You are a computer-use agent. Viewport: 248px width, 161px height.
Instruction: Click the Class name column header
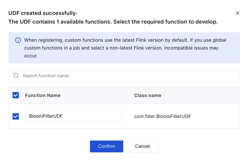coord(148,95)
